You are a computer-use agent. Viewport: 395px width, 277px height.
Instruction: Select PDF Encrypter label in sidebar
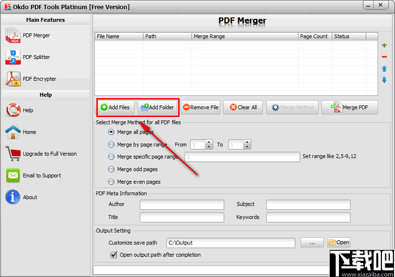tap(39, 79)
